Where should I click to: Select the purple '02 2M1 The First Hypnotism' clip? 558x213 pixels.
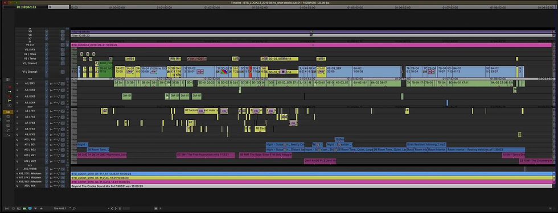tap(206, 155)
